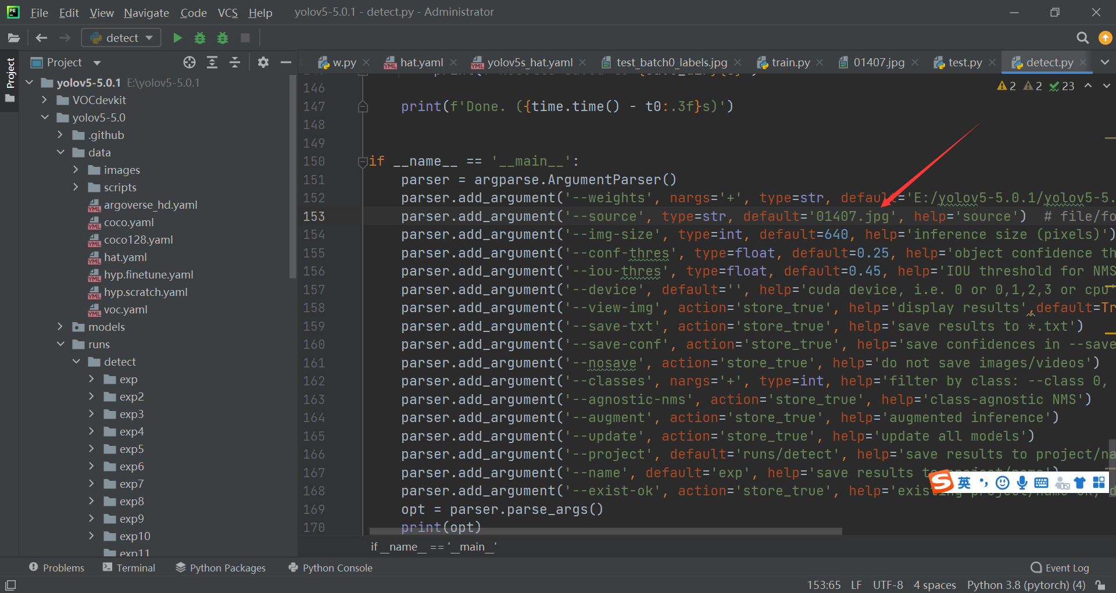Open Sogou soft keyboard icon
The image size is (1116, 593).
pos(1042,483)
